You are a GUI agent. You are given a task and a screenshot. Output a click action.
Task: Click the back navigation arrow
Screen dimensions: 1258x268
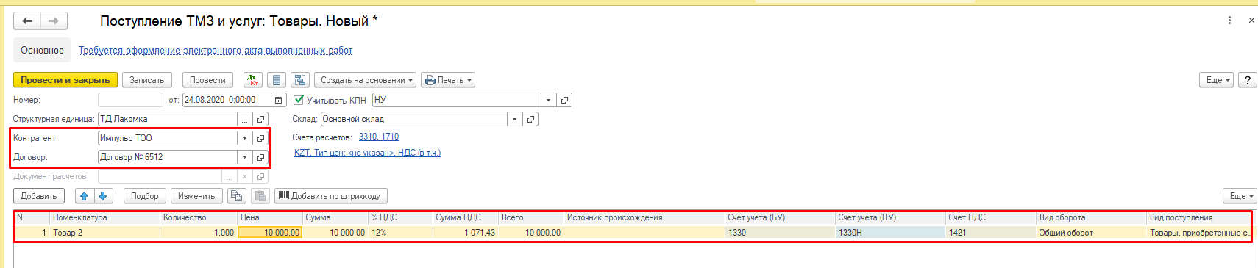[27, 21]
